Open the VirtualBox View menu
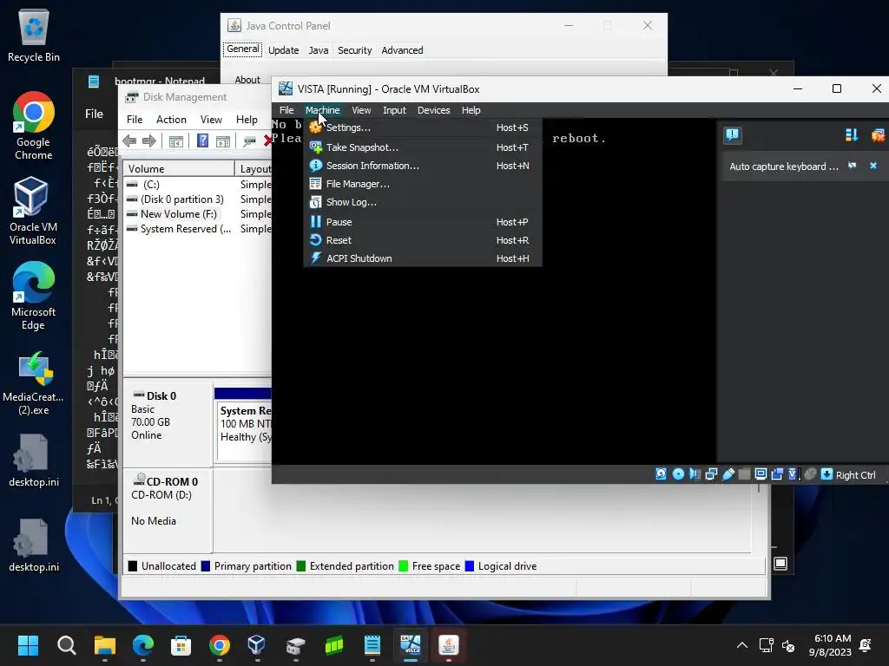 coord(361,110)
